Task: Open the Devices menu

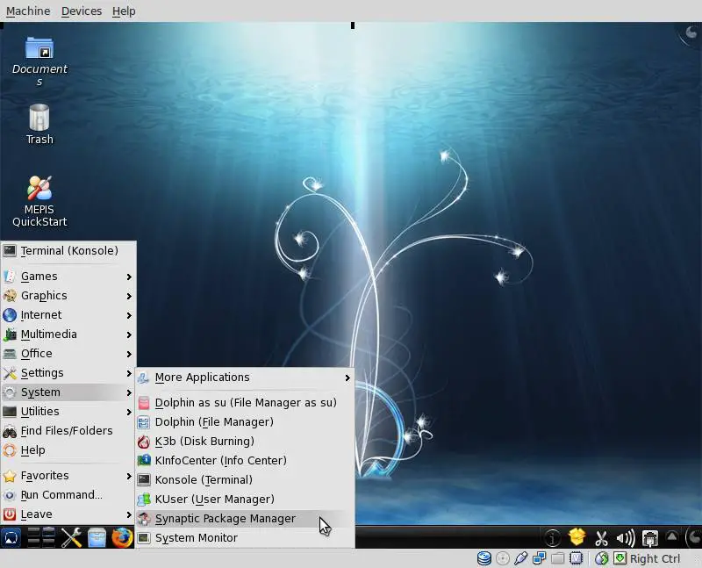Action: click(x=82, y=11)
